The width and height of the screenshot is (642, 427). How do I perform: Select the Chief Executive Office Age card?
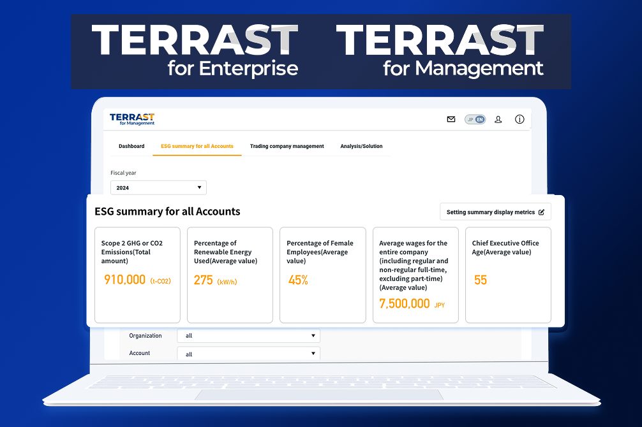tap(508, 274)
